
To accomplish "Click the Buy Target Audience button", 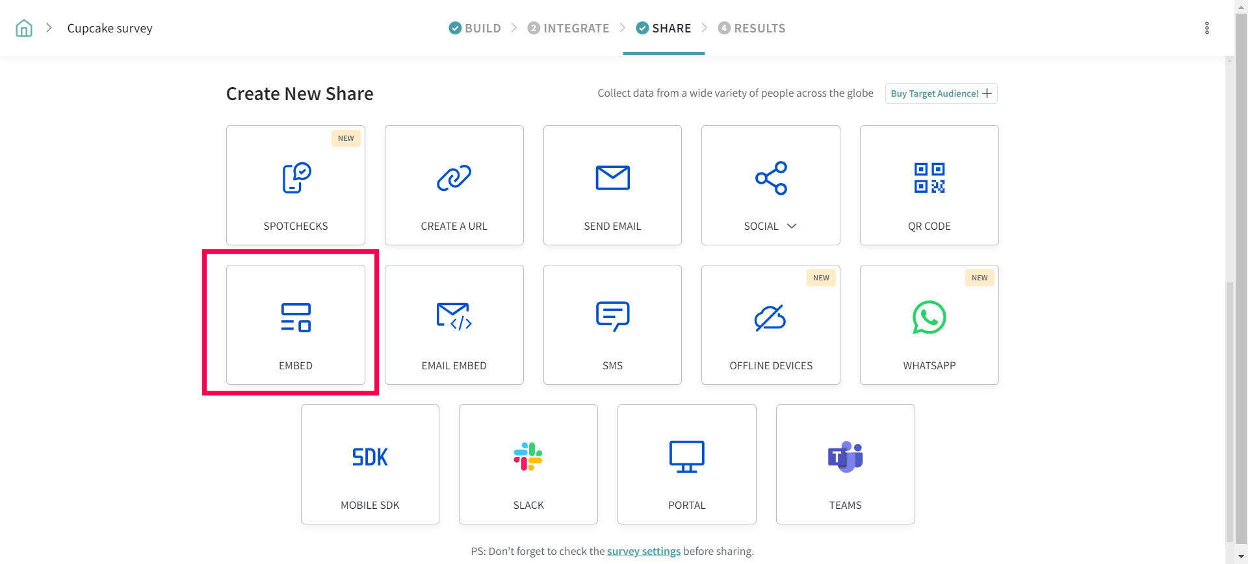I will pos(941,93).
